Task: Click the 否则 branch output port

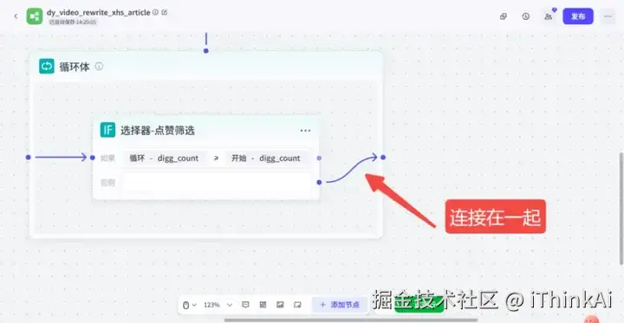Action: tap(319, 182)
